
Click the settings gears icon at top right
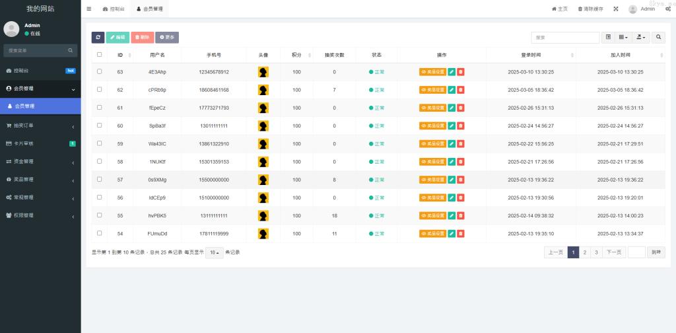[668, 9]
